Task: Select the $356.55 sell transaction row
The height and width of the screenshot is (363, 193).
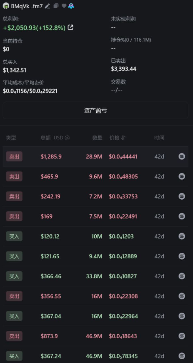Action: (96, 296)
